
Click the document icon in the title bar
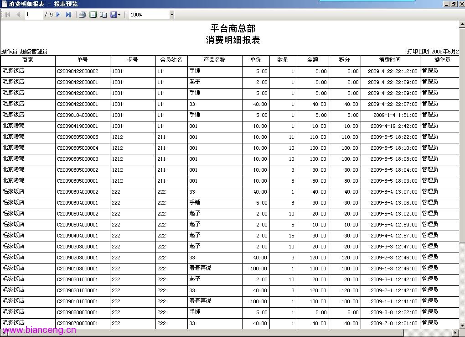coord(5,4)
